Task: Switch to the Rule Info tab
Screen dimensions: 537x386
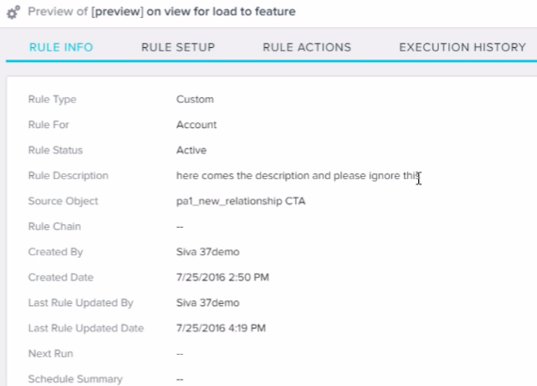Action: click(x=61, y=47)
